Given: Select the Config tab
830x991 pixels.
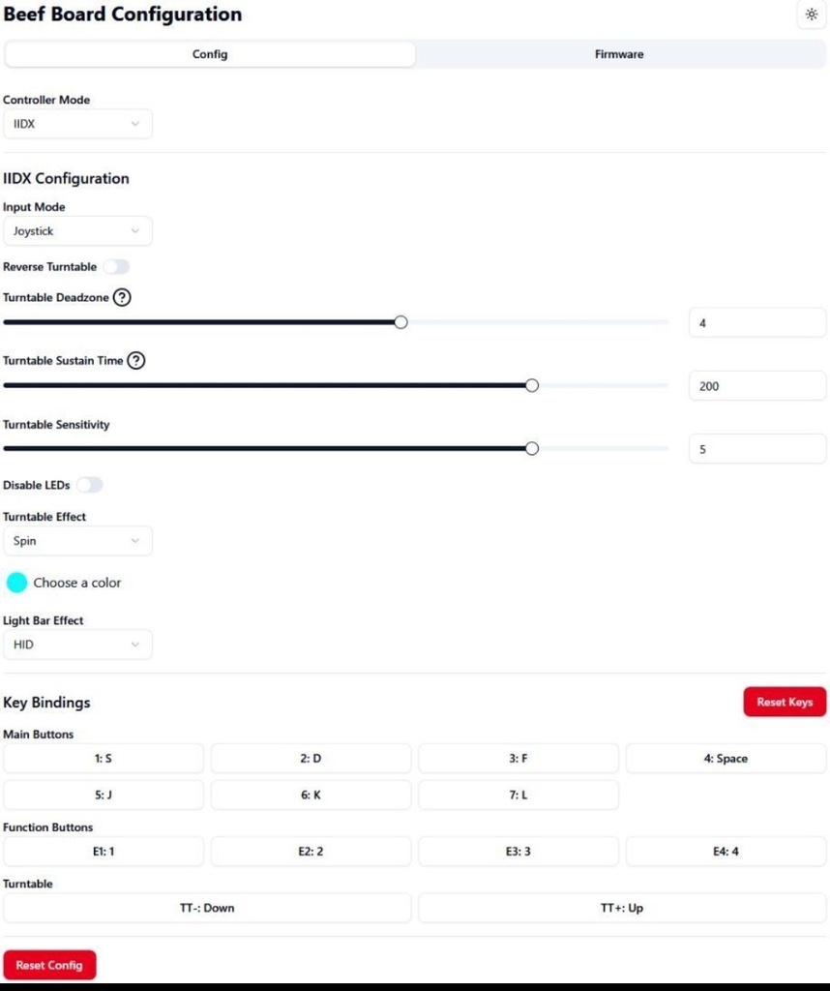Looking at the screenshot, I should [x=210, y=54].
